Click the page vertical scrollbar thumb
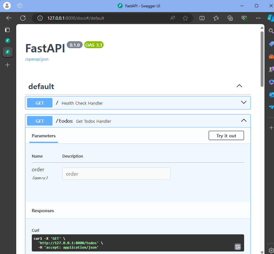274x254 pixels. coord(262,59)
